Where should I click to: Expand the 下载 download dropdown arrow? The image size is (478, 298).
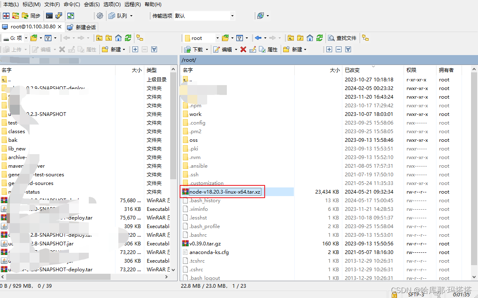(x=207, y=49)
